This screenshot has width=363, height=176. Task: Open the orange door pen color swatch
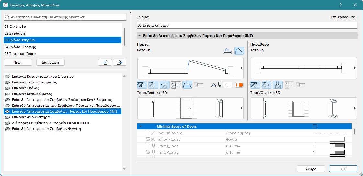pyautogui.click(x=239, y=85)
